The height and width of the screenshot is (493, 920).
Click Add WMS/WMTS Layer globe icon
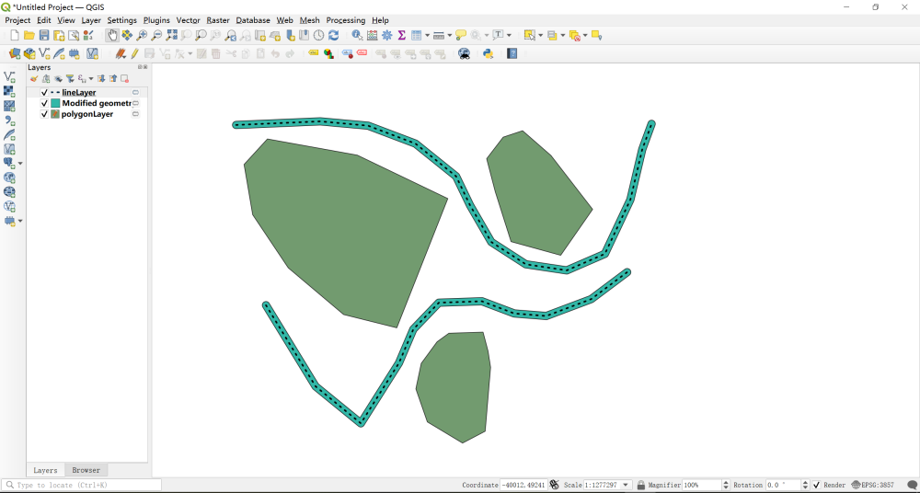pyautogui.click(x=9, y=178)
